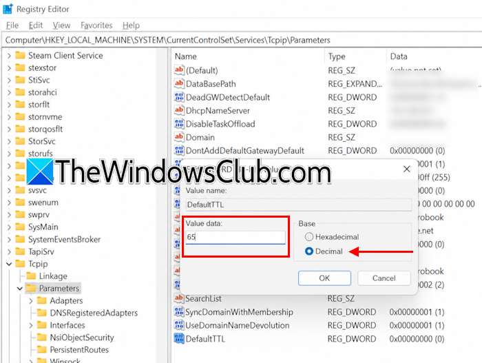Click the SearchList string value icon
Screen dimensions: 482x363
point(179,298)
